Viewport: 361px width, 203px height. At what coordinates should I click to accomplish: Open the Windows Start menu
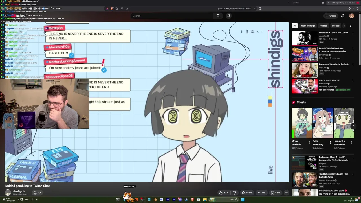click(x=243, y=200)
